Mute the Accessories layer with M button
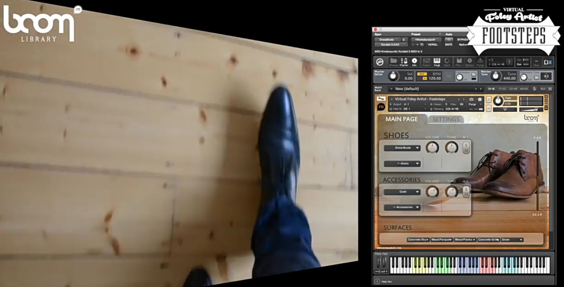This screenshot has height=287, width=564. 466,194
